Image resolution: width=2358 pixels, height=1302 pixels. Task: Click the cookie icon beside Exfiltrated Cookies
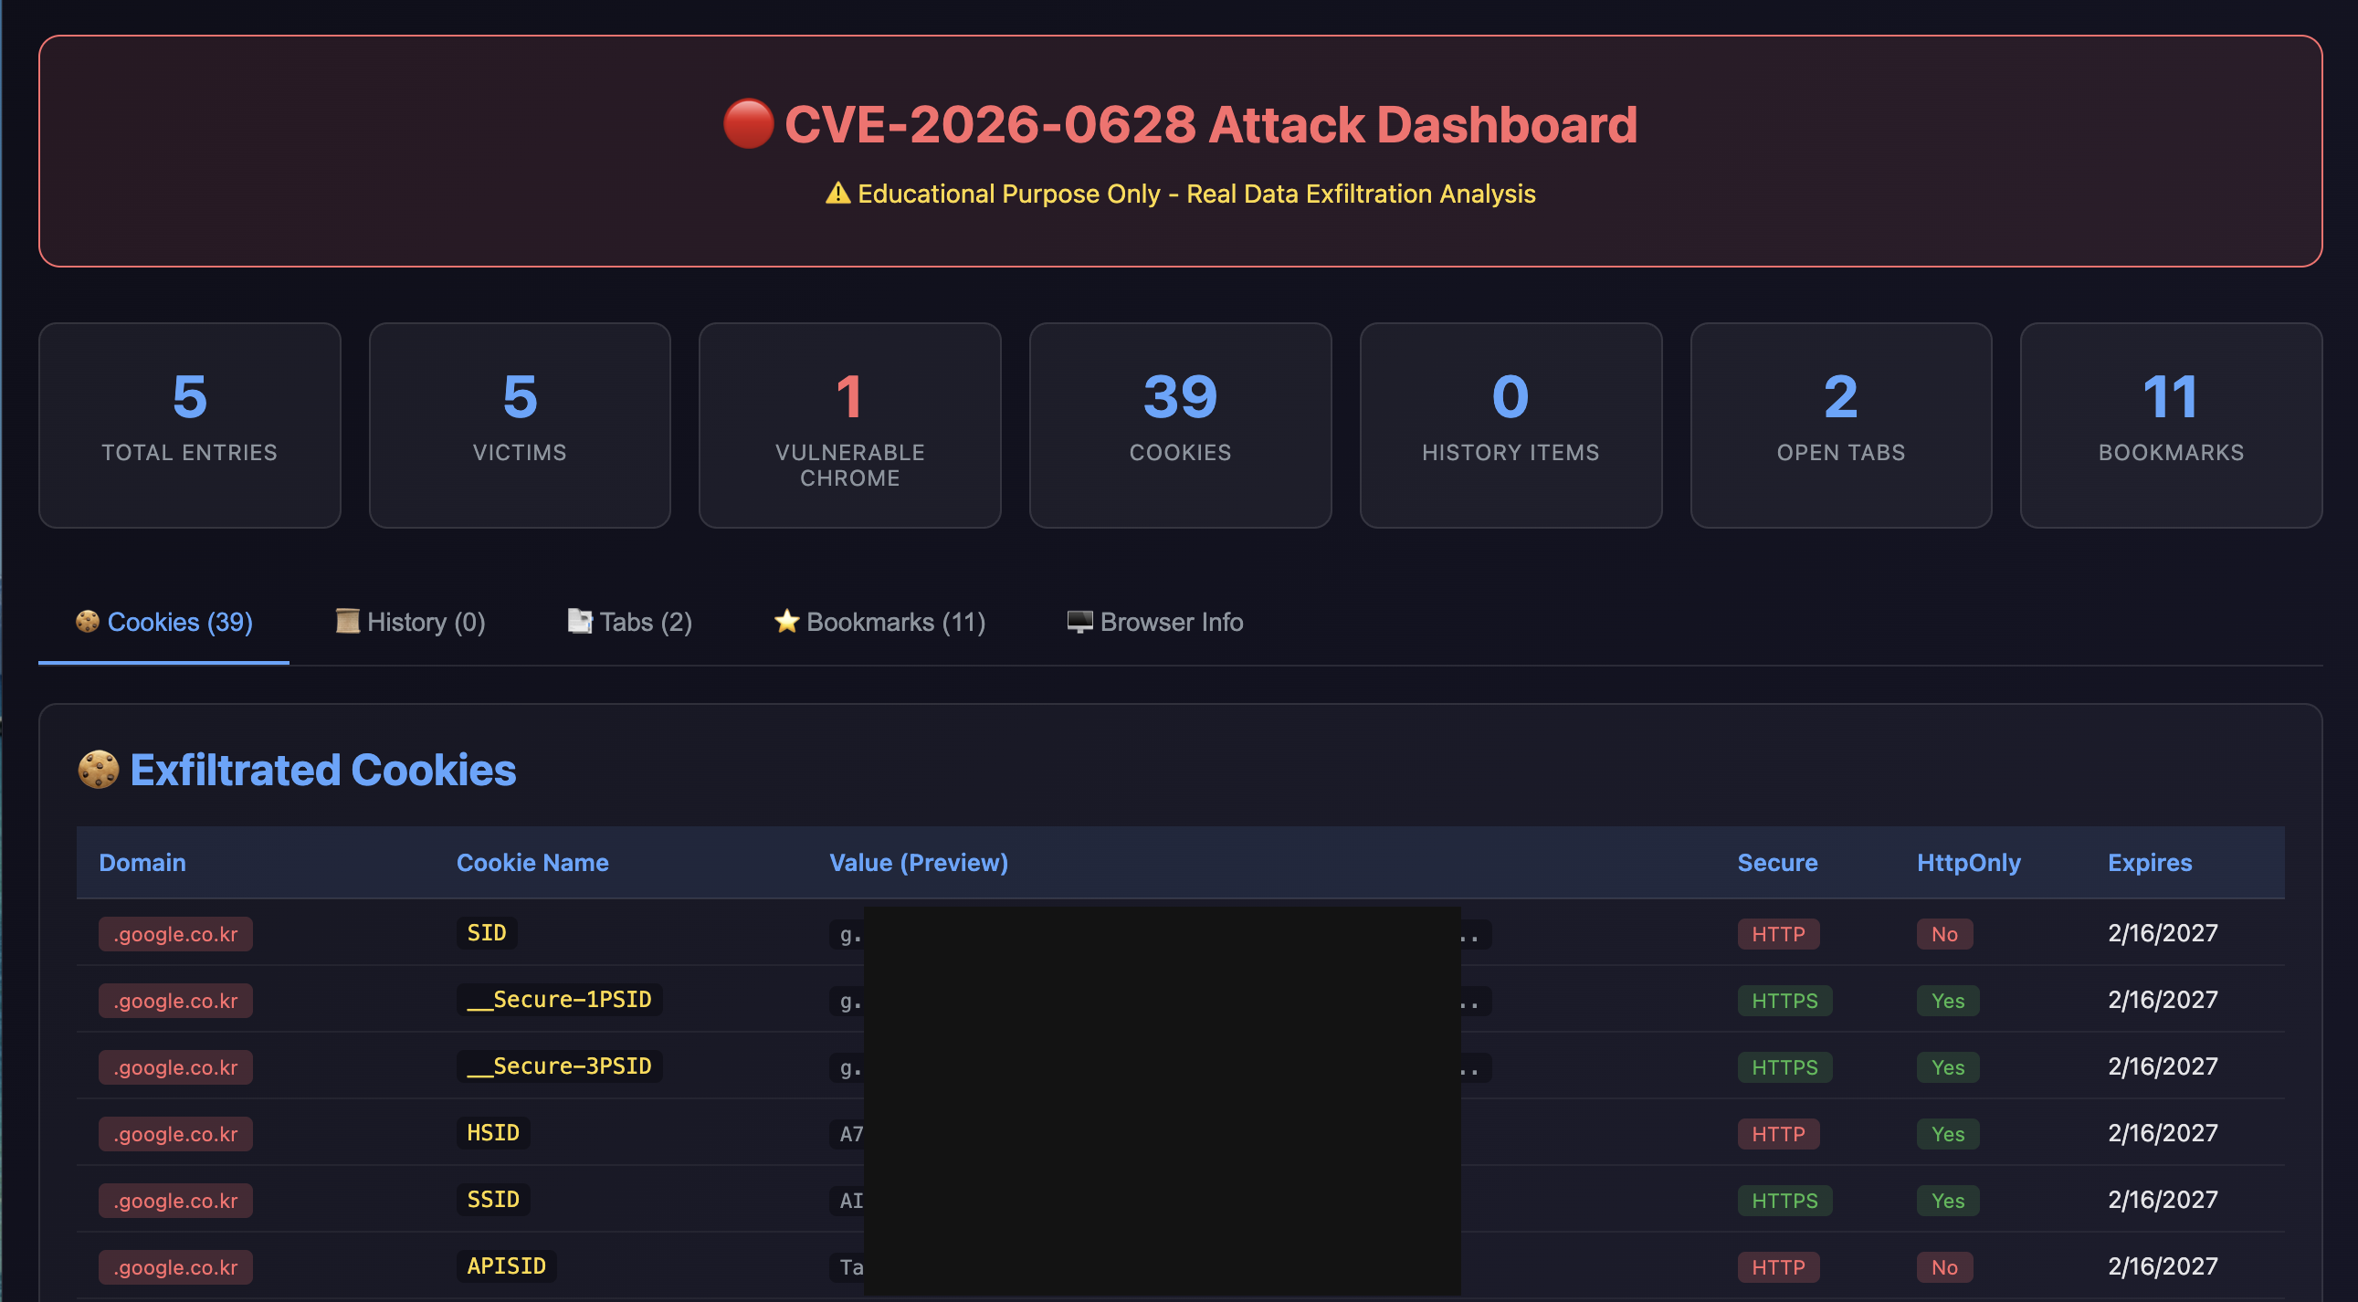[x=98, y=770]
